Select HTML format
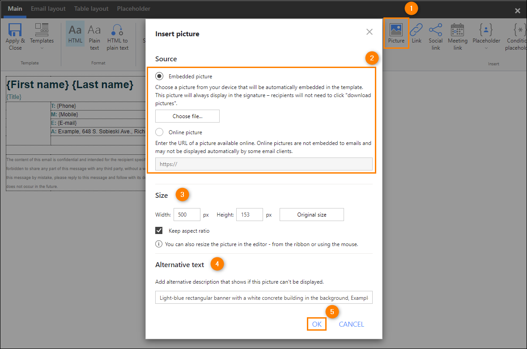The image size is (527, 349). [75, 34]
